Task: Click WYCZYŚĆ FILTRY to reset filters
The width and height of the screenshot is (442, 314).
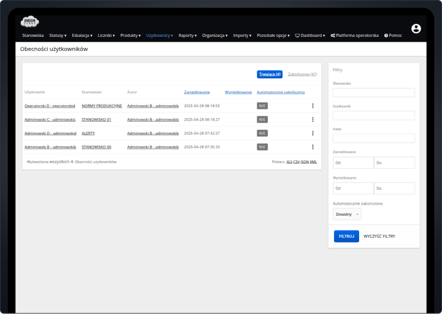Action: pyautogui.click(x=379, y=236)
